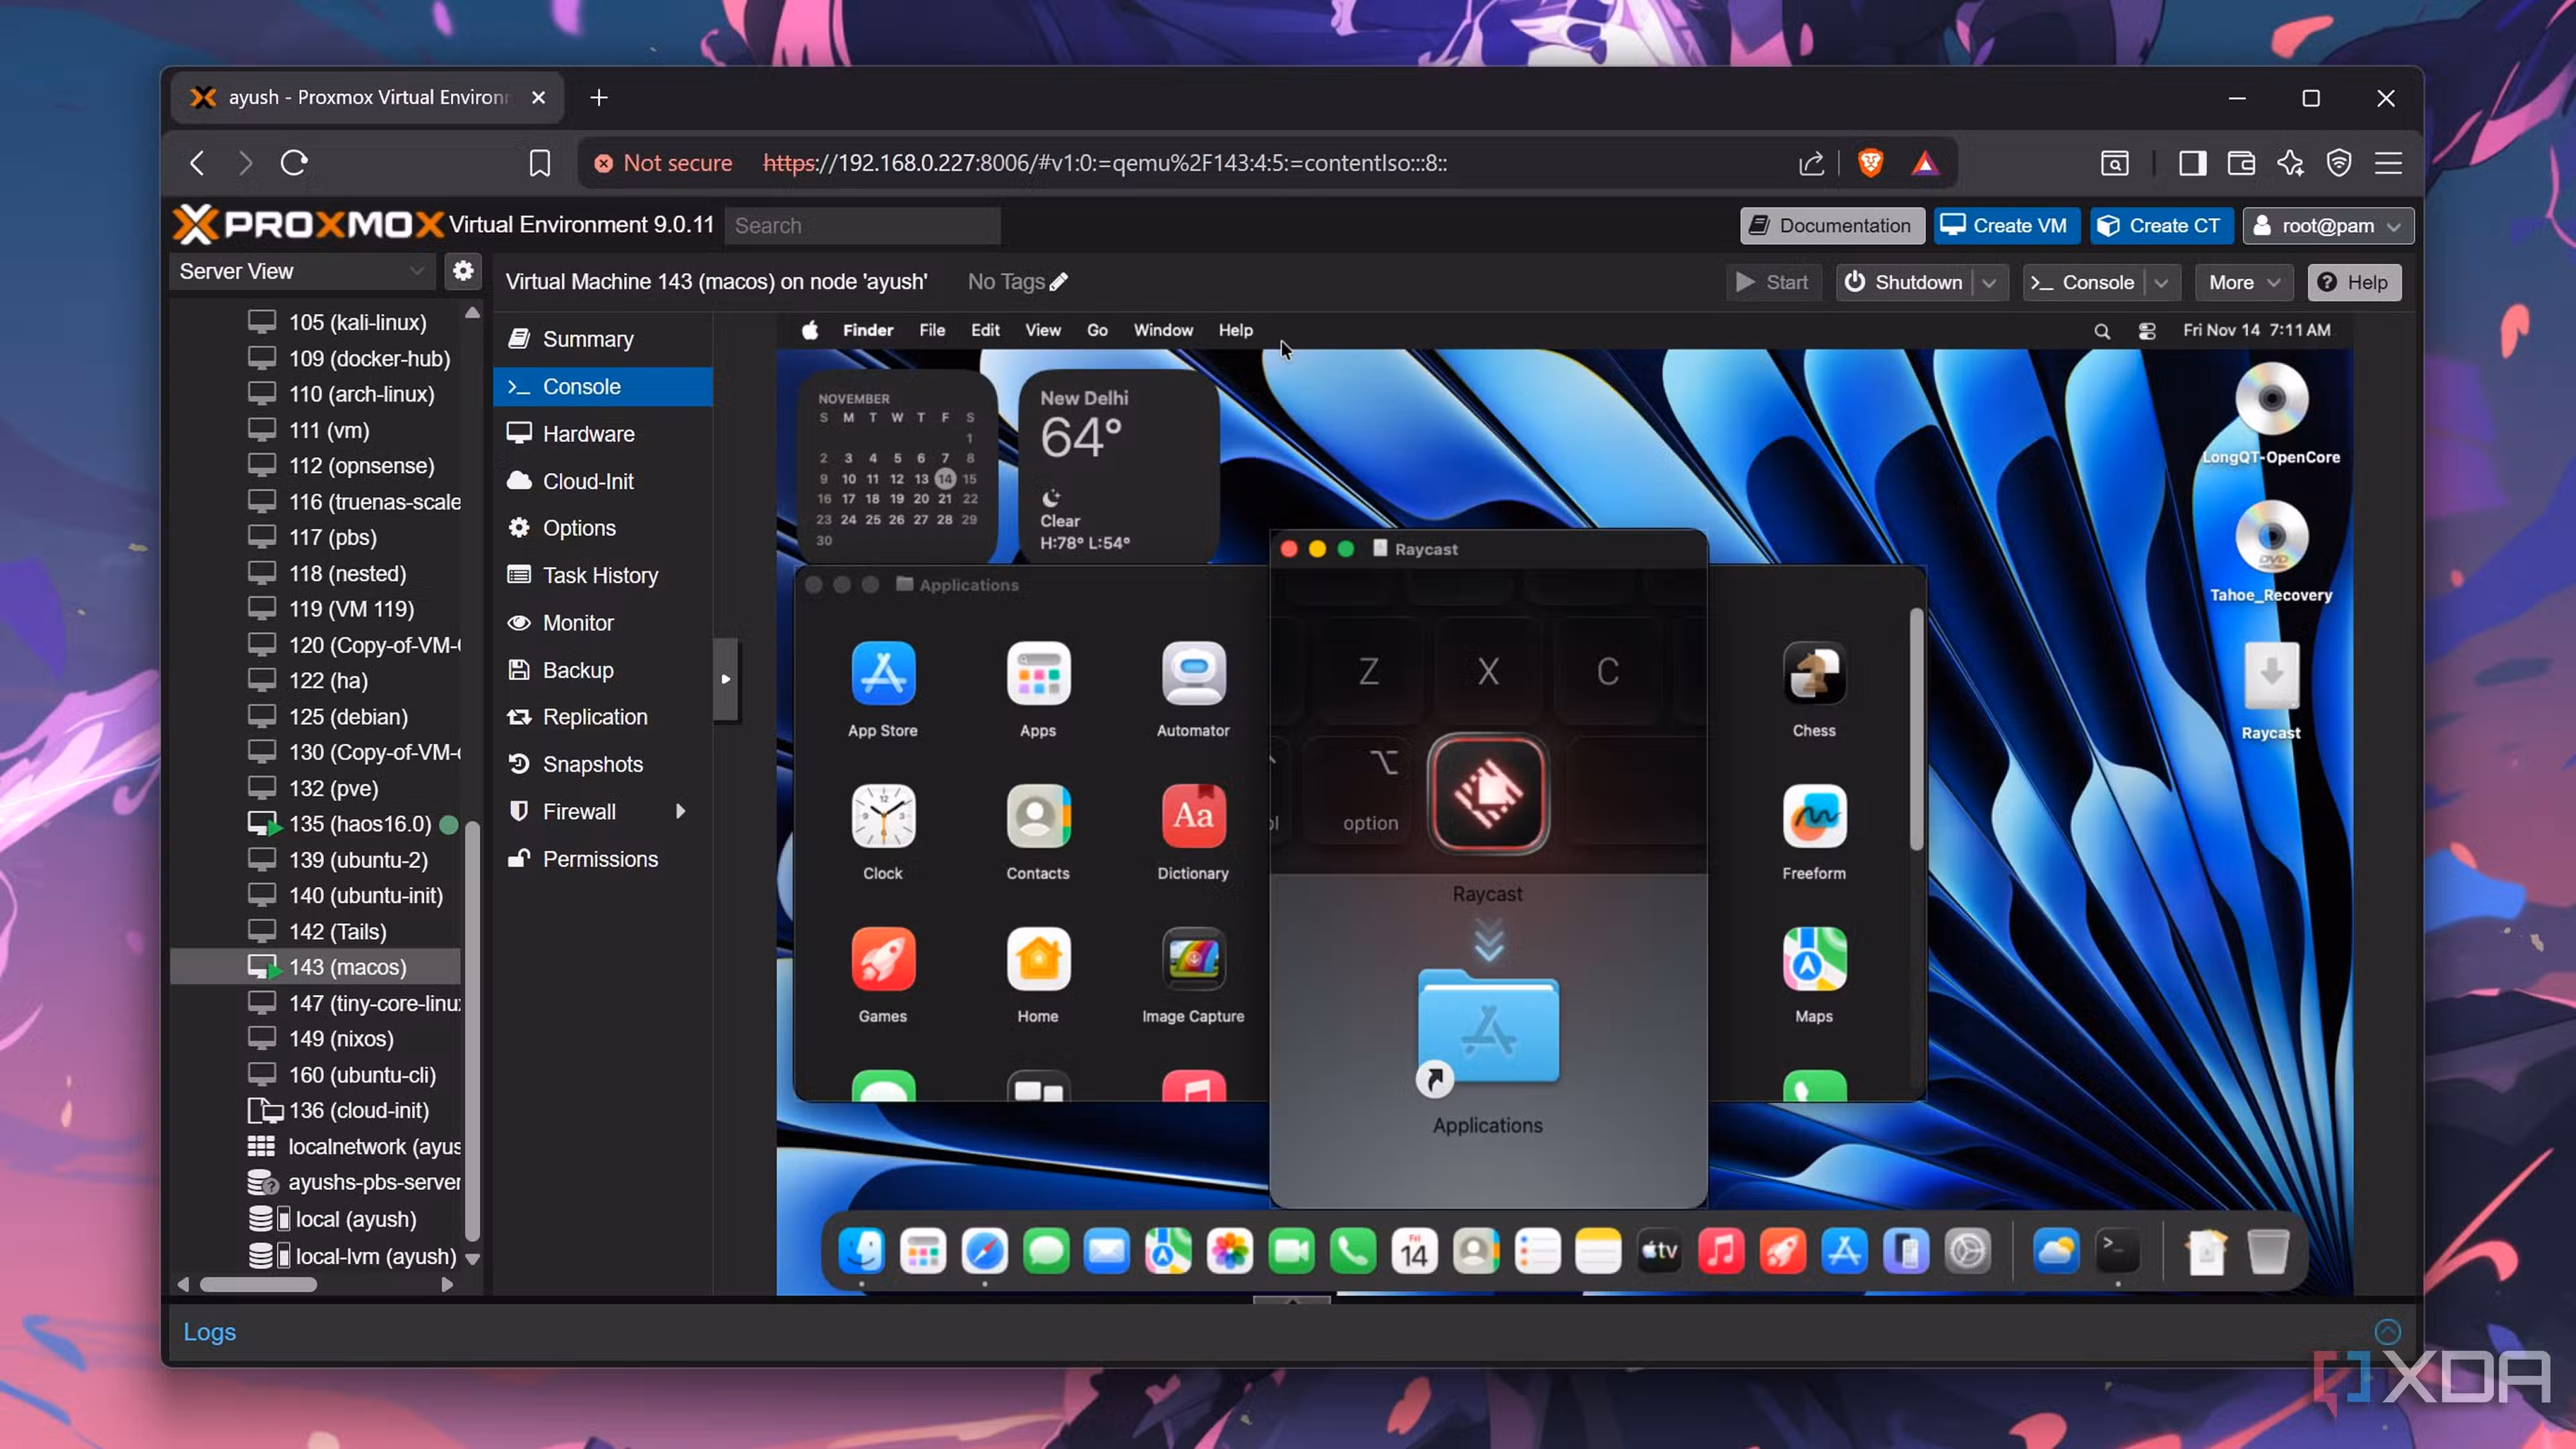Click the Applications window vertical scrollbar
Image resolution: width=2576 pixels, height=1449 pixels.
(1916, 730)
